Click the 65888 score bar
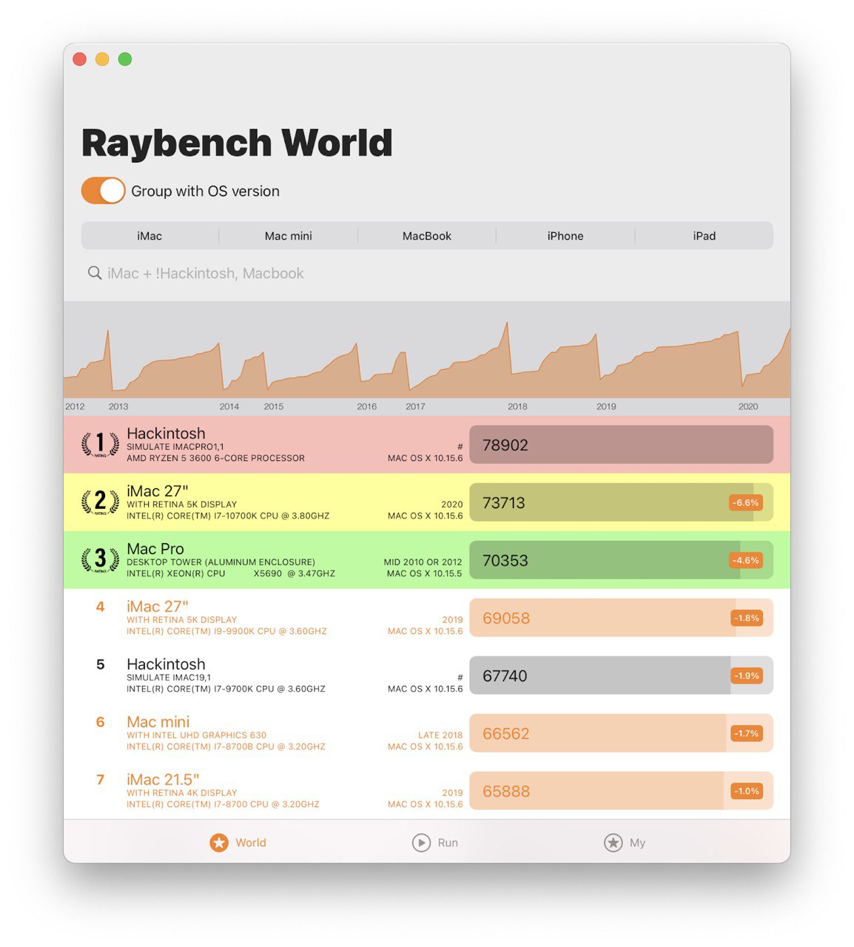This screenshot has width=854, height=947. pyautogui.click(x=622, y=791)
